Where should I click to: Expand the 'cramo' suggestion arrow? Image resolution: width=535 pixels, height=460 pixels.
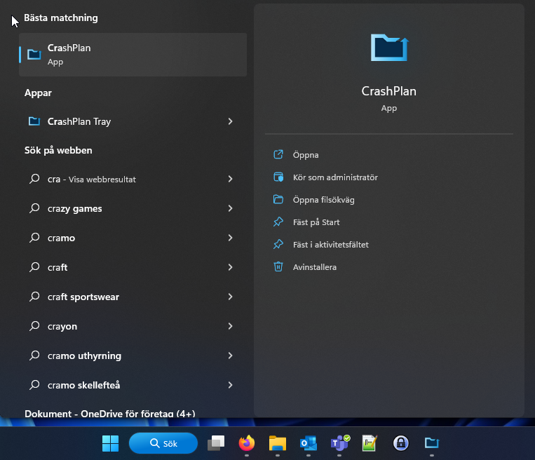point(230,238)
